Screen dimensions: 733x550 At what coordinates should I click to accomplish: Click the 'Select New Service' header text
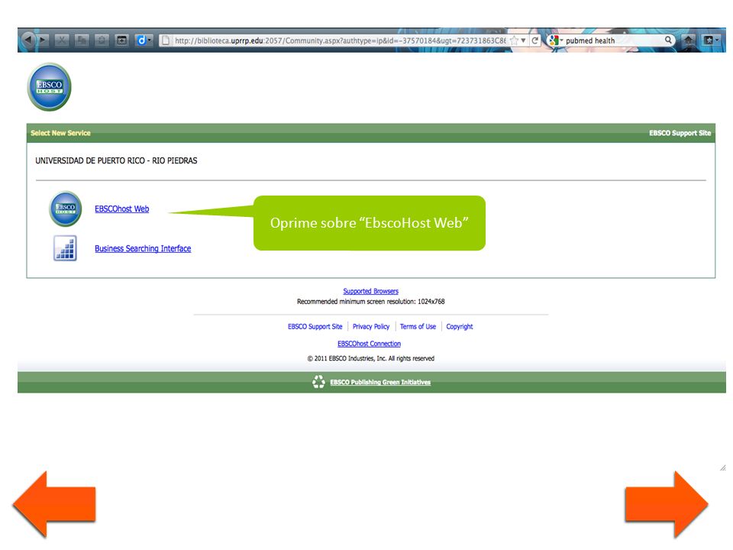tap(61, 133)
